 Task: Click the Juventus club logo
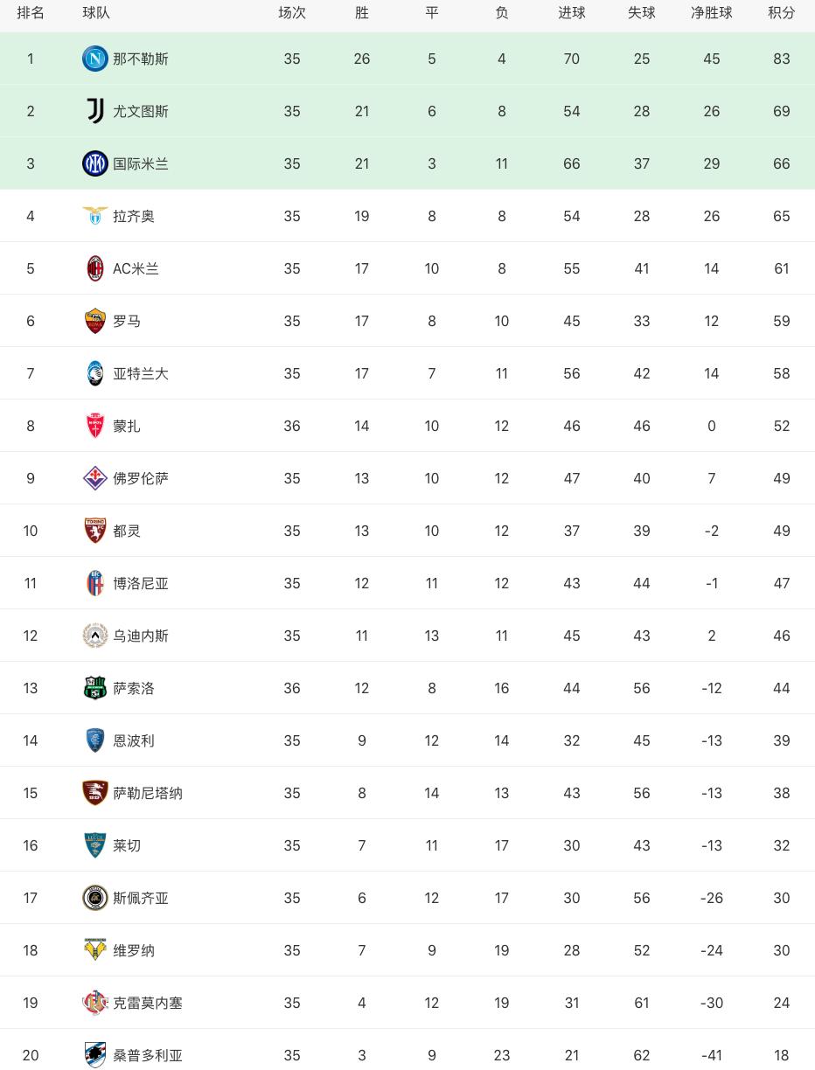[94, 111]
